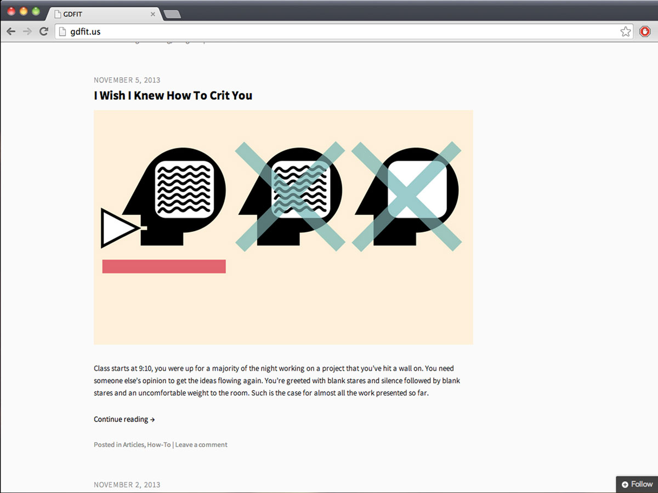This screenshot has width=658, height=493.
Task: Close the GDFIT tab
Action: click(153, 14)
